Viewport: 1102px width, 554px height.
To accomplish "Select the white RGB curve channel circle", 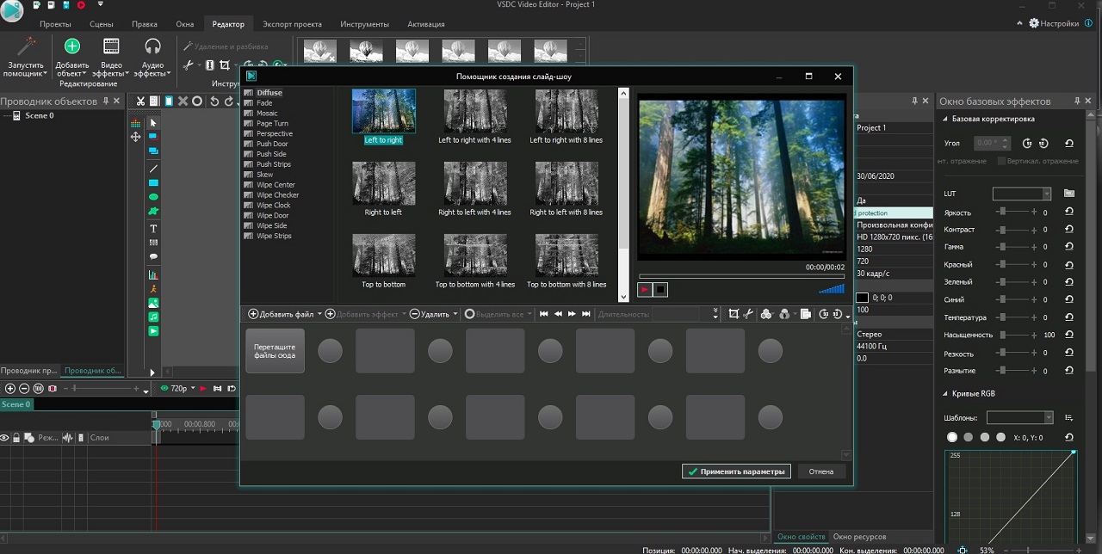I will (952, 438).
